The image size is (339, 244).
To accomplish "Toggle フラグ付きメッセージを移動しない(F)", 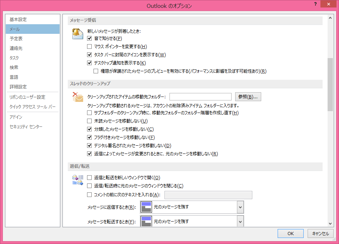I will coord(89,137).
